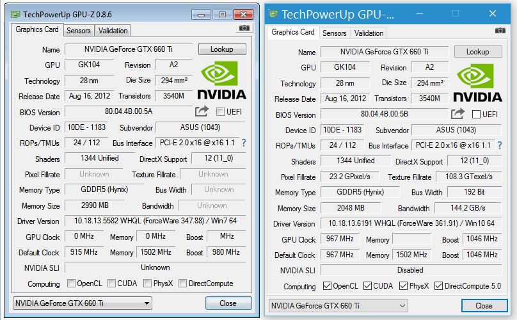Toggle DirectCompute 5.0 checkbox in right window
The height and width of the screenshot is (320, 517).
pyautogui.click(x=438, y=286)
